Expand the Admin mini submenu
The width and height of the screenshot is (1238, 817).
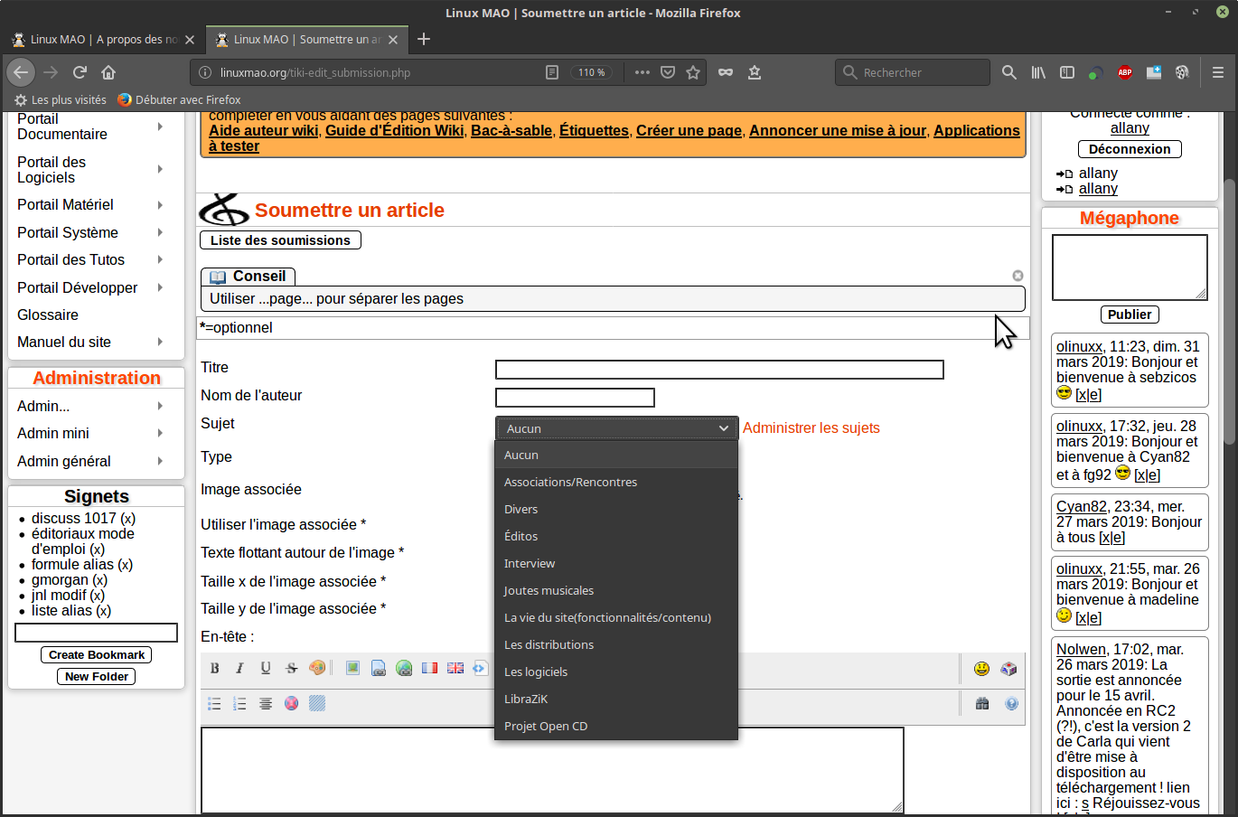point(160,434)
